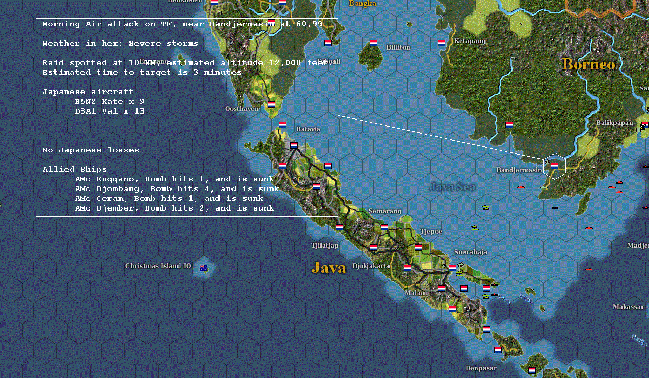
Task: Click the 'Bangka' label at the top
Action: pyautogui.click(x=362, y=4)
